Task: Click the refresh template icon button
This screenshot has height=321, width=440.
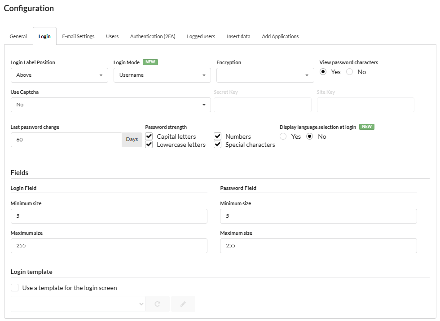Action: (157, 304)
